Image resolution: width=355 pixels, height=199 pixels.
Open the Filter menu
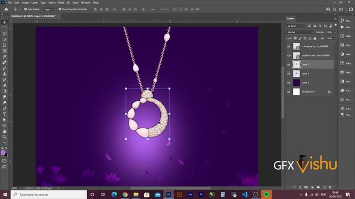point(61,3)
